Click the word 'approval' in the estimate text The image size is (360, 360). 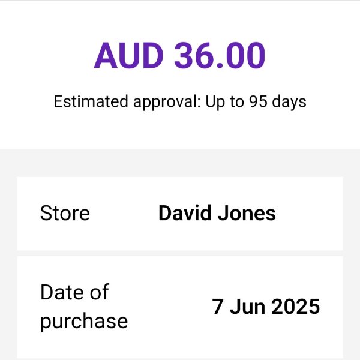pyautogui.click(x=164, y=101)
